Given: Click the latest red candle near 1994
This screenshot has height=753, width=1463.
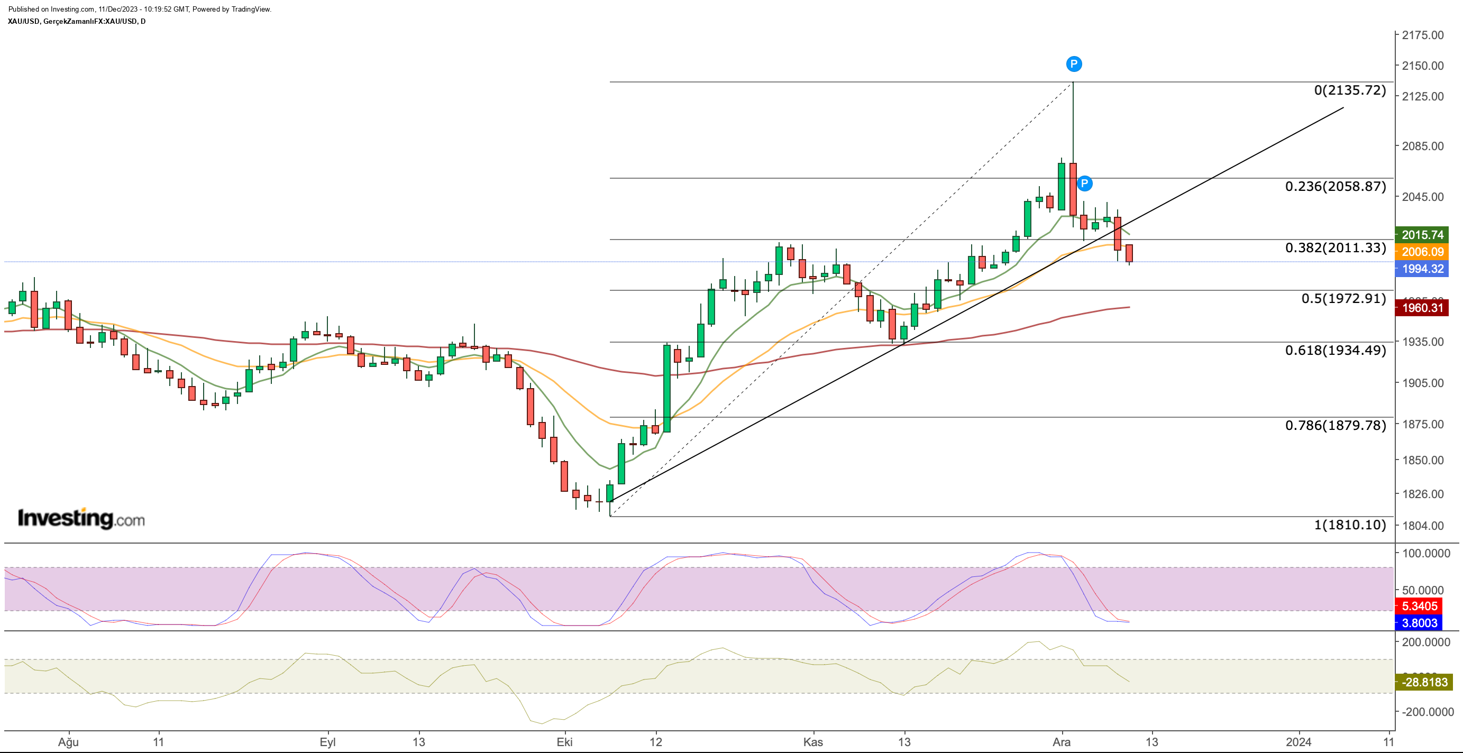Looking at the screenshot, I should pyautogui.click(x=1129, y=253).
